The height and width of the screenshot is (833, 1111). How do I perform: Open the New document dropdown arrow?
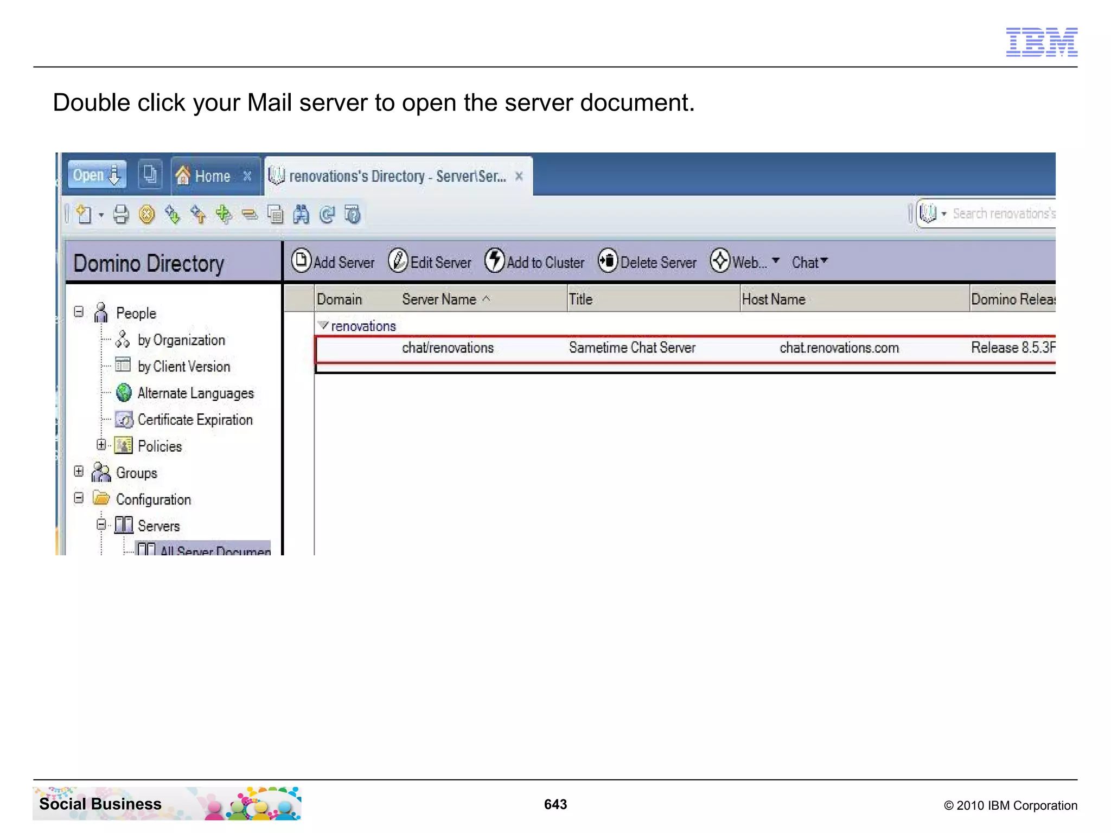(101, 215)
